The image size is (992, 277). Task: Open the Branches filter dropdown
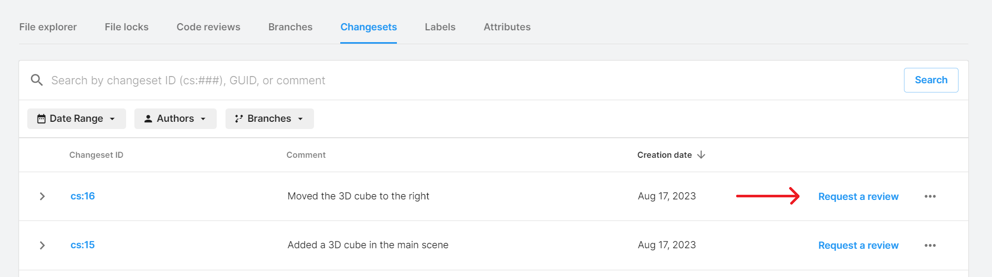click(x=269, y=119)
